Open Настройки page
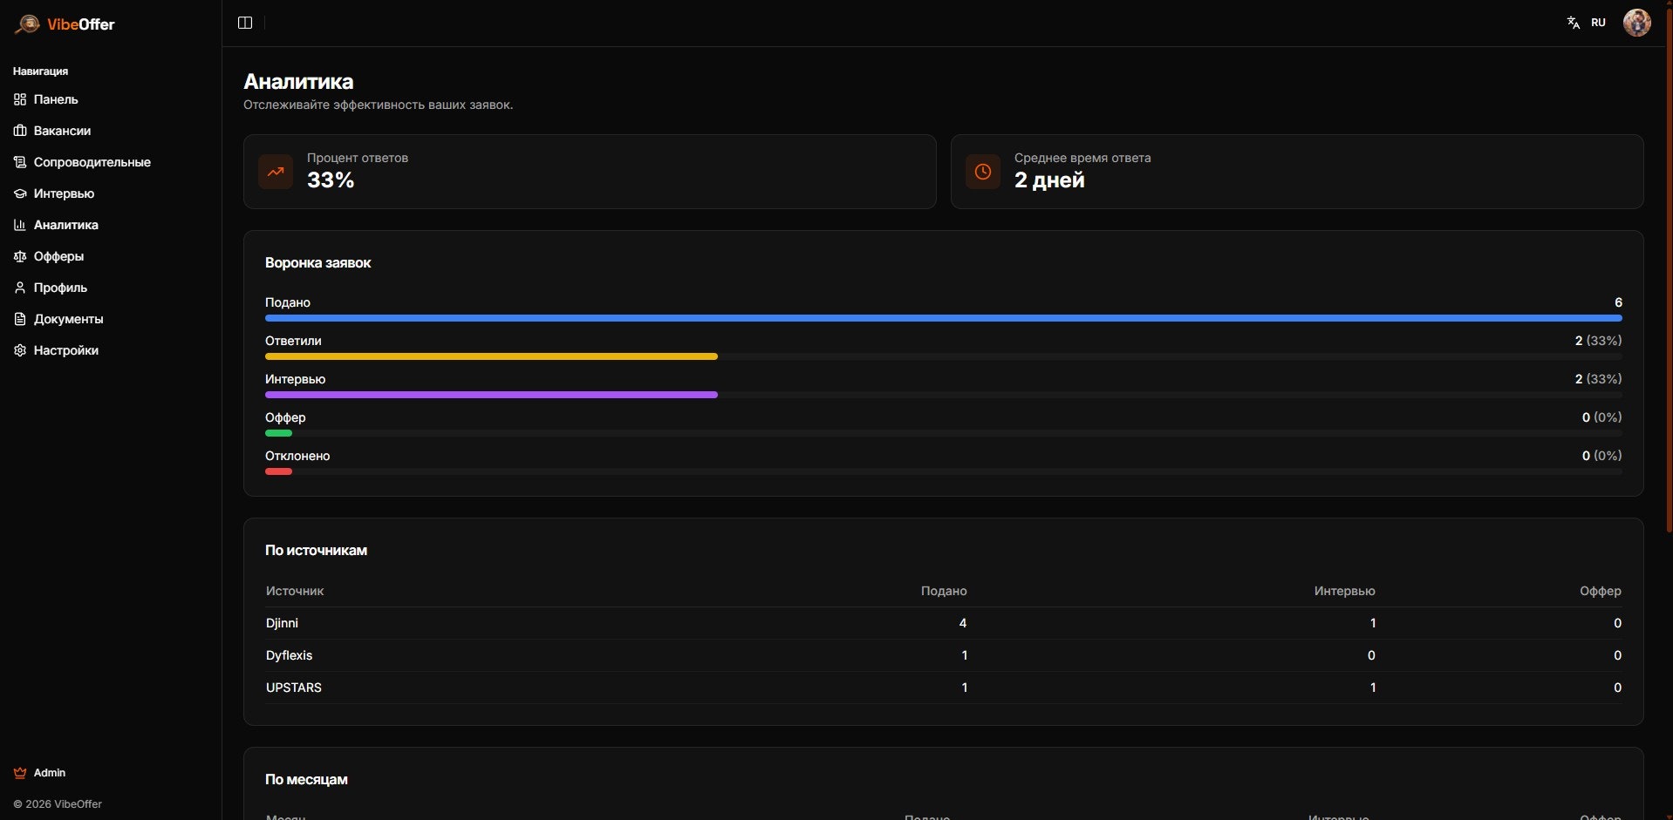The height and width of the screenshot is (820, 1673). tap(66, 350)
